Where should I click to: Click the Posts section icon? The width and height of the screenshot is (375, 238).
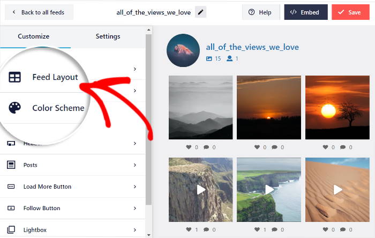pos(11,165)
